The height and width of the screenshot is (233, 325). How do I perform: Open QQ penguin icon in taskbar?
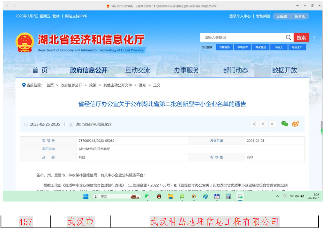(x=159, y=196)
